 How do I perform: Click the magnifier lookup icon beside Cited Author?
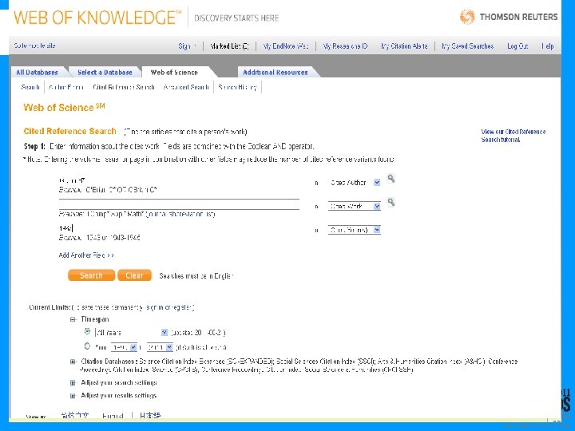point(391,179)
